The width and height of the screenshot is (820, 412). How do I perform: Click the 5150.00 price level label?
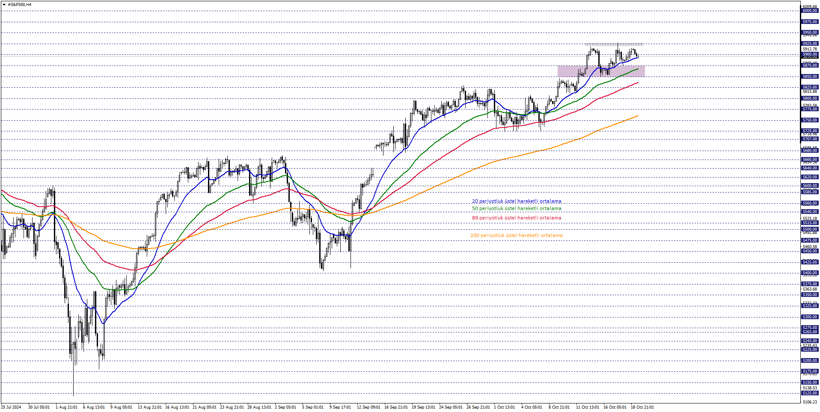click(x=810, y=382)
